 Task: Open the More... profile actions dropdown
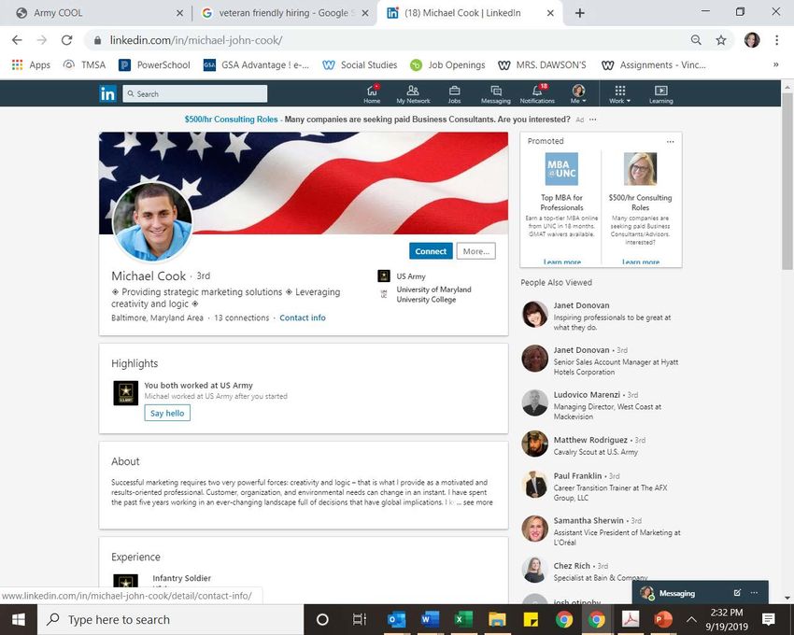476,251
